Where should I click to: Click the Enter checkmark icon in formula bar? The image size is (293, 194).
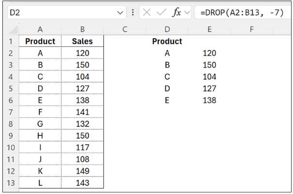tap(163, 13)
